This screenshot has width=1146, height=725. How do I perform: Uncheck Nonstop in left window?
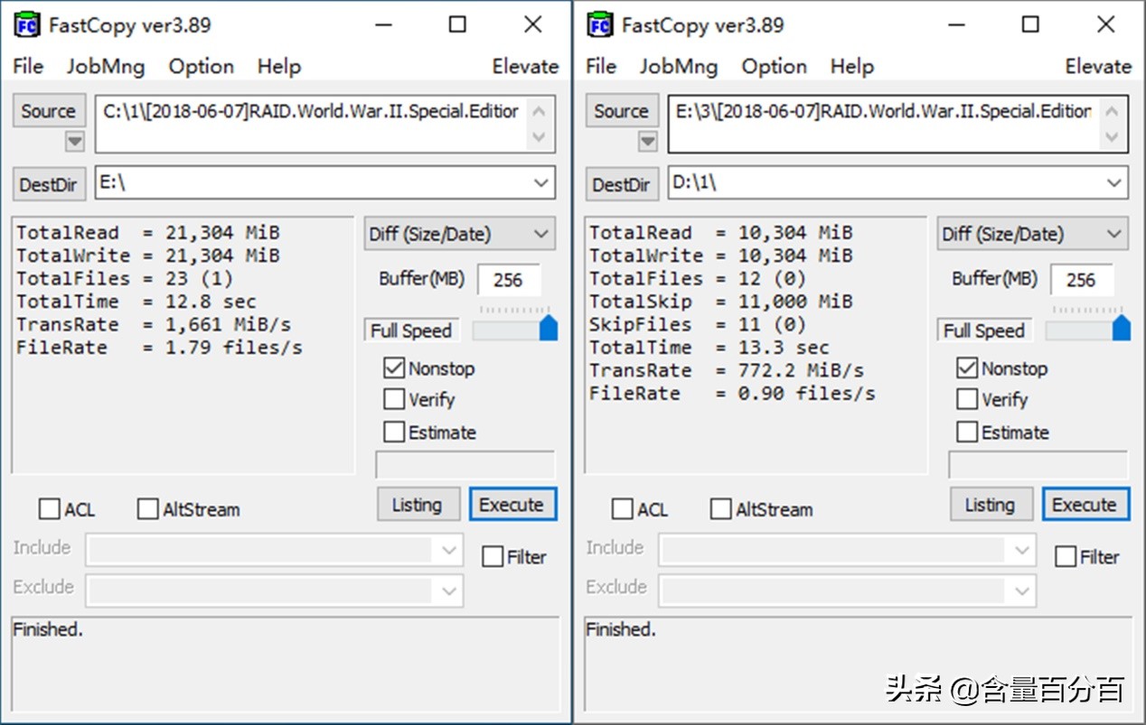pos(394,368)
